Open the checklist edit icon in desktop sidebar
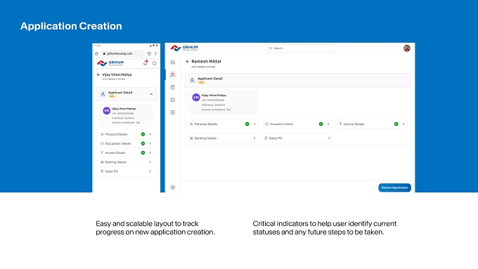 tap(173, 100)
